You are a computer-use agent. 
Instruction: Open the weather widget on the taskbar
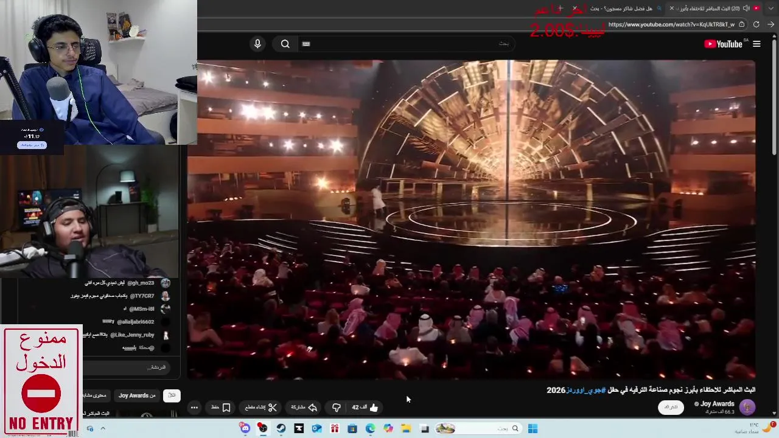(x=755, y=428)
